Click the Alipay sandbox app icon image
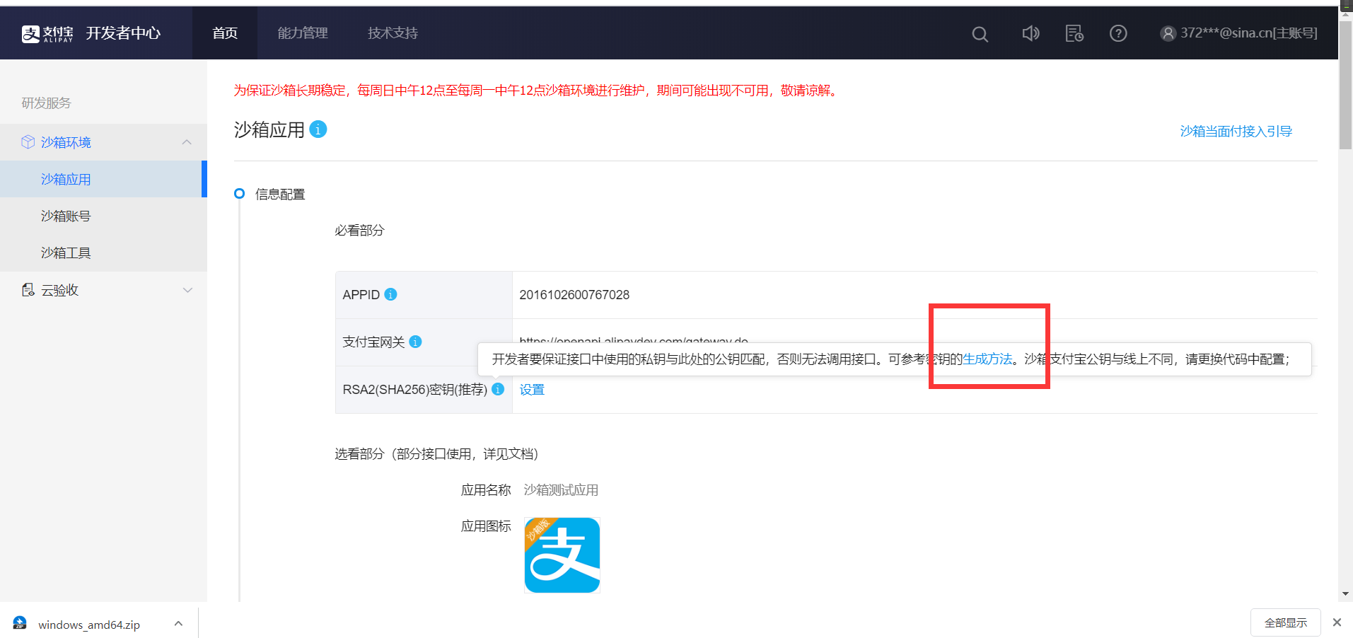 coord(562,555)
